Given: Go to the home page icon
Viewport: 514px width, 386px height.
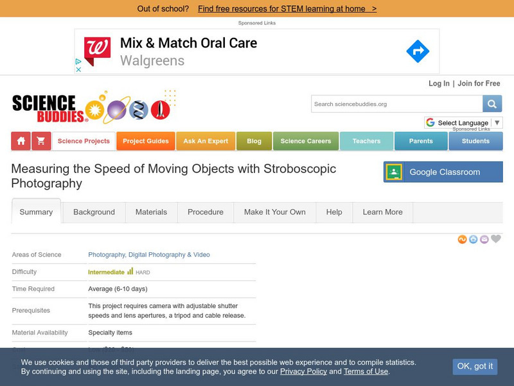Looking at the screenshot, I should click(x=21, y=141).
